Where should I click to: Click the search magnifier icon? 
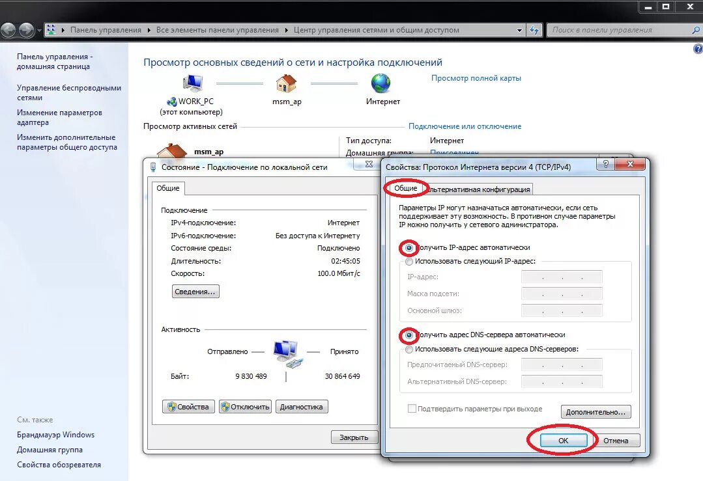[695, 30]
